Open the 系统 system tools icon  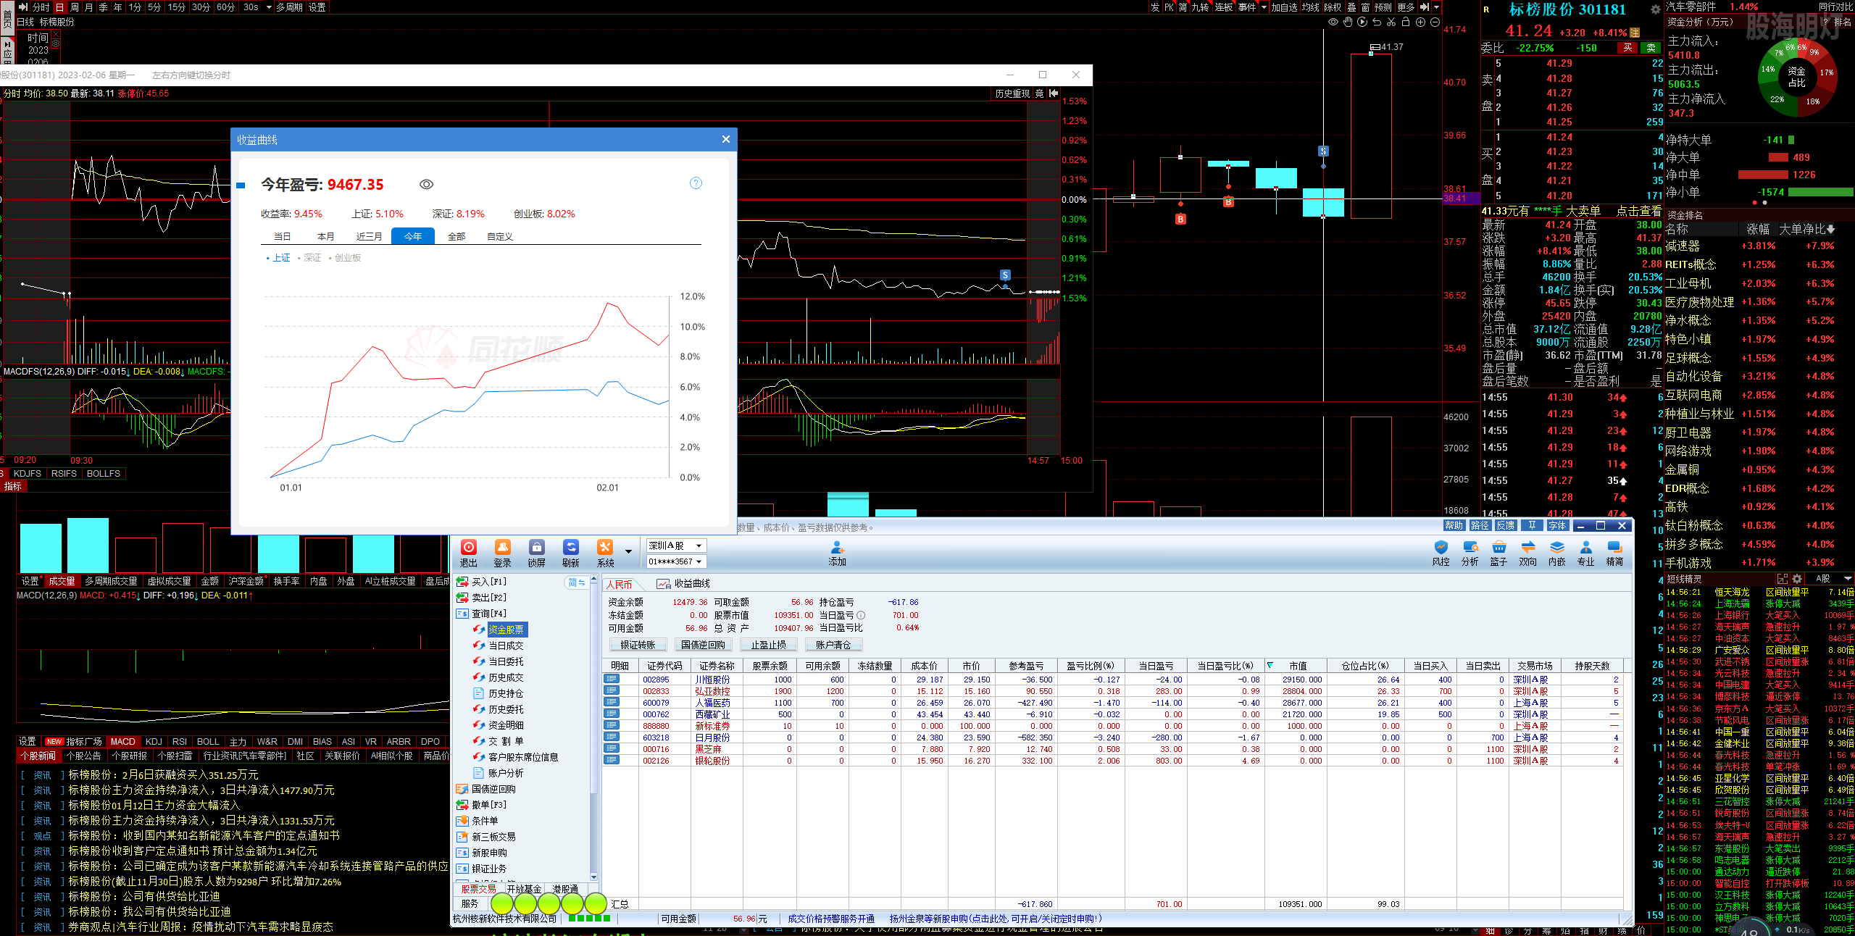605,553
